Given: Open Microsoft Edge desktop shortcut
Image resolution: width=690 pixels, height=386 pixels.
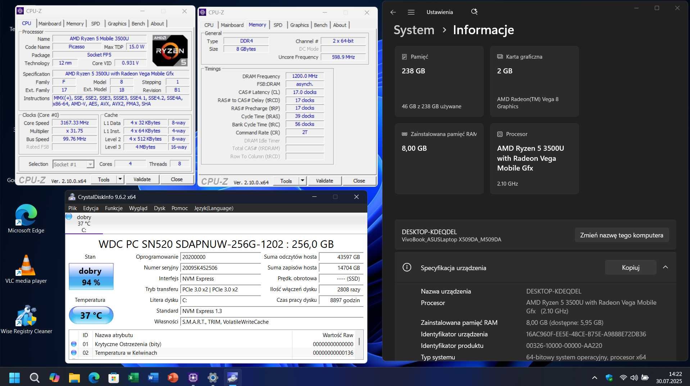Looking at the screenshot, I should pyautogui.click(x=26, y=219).
